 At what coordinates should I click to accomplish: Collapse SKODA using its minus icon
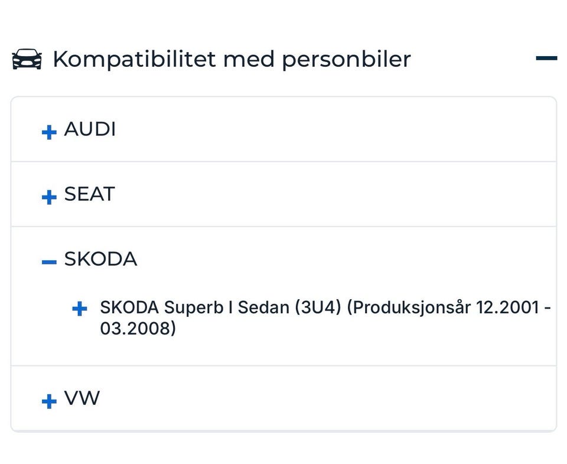coord(49,261)
